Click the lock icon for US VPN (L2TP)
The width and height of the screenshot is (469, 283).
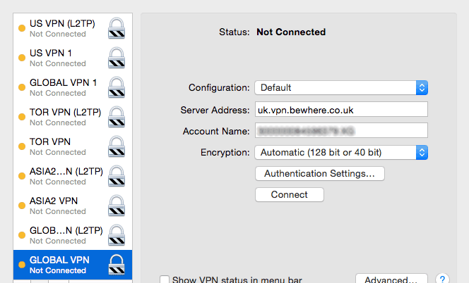(x=117, y=28)
